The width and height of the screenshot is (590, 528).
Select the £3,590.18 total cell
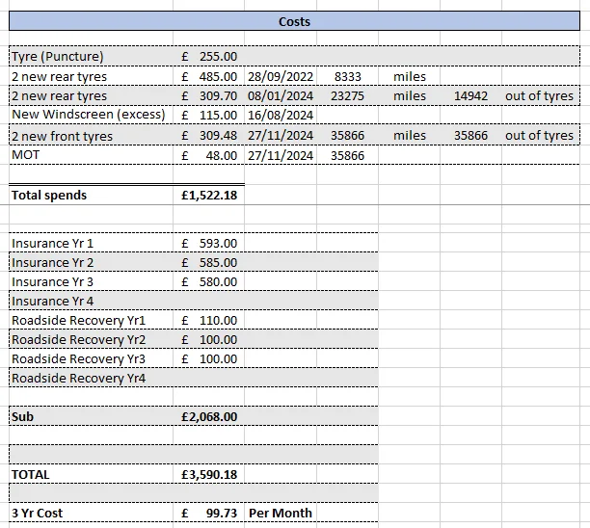coord(209,475)
